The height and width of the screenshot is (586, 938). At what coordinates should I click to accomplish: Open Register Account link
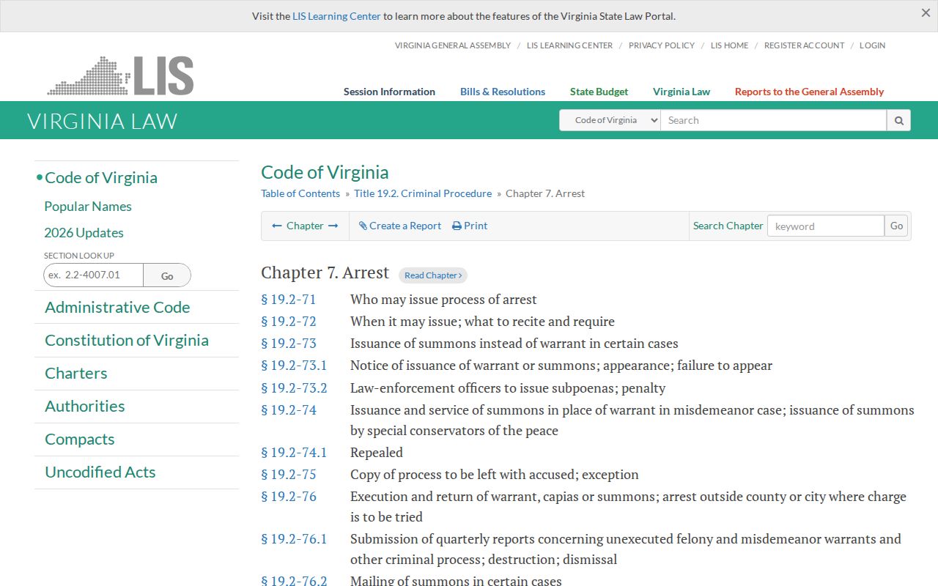[x=804, y=45]
